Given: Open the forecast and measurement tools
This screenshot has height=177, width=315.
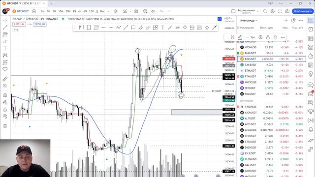Looking at the screenshot, I should pos(5,62).
